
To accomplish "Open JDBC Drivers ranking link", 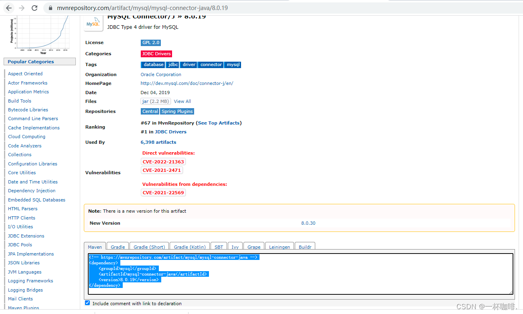I will (x=170, y=132).
